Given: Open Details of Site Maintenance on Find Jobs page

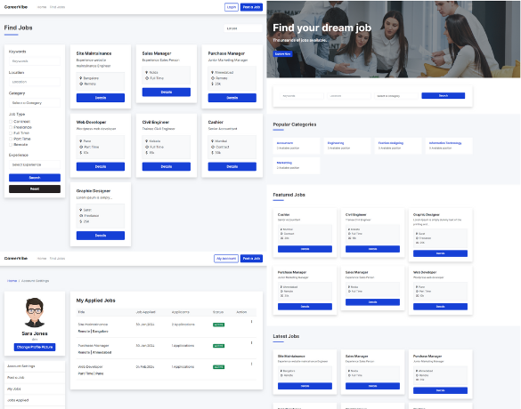Looking at the screenshot, I should pos(101,98).
